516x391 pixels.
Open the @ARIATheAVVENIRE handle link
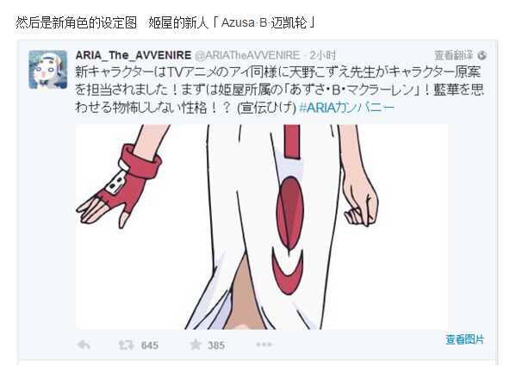pos(247,55)
